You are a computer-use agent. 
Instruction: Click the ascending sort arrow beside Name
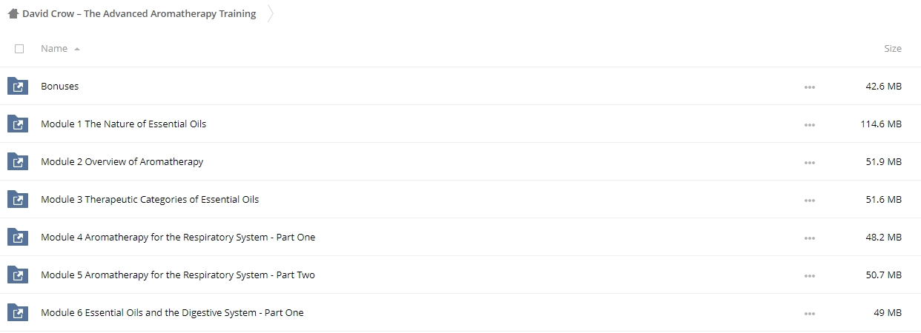tap(77, 49)
